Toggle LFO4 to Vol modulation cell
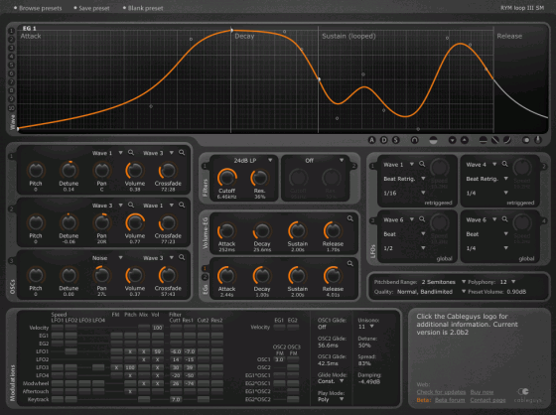 click(x=157, y=375)
